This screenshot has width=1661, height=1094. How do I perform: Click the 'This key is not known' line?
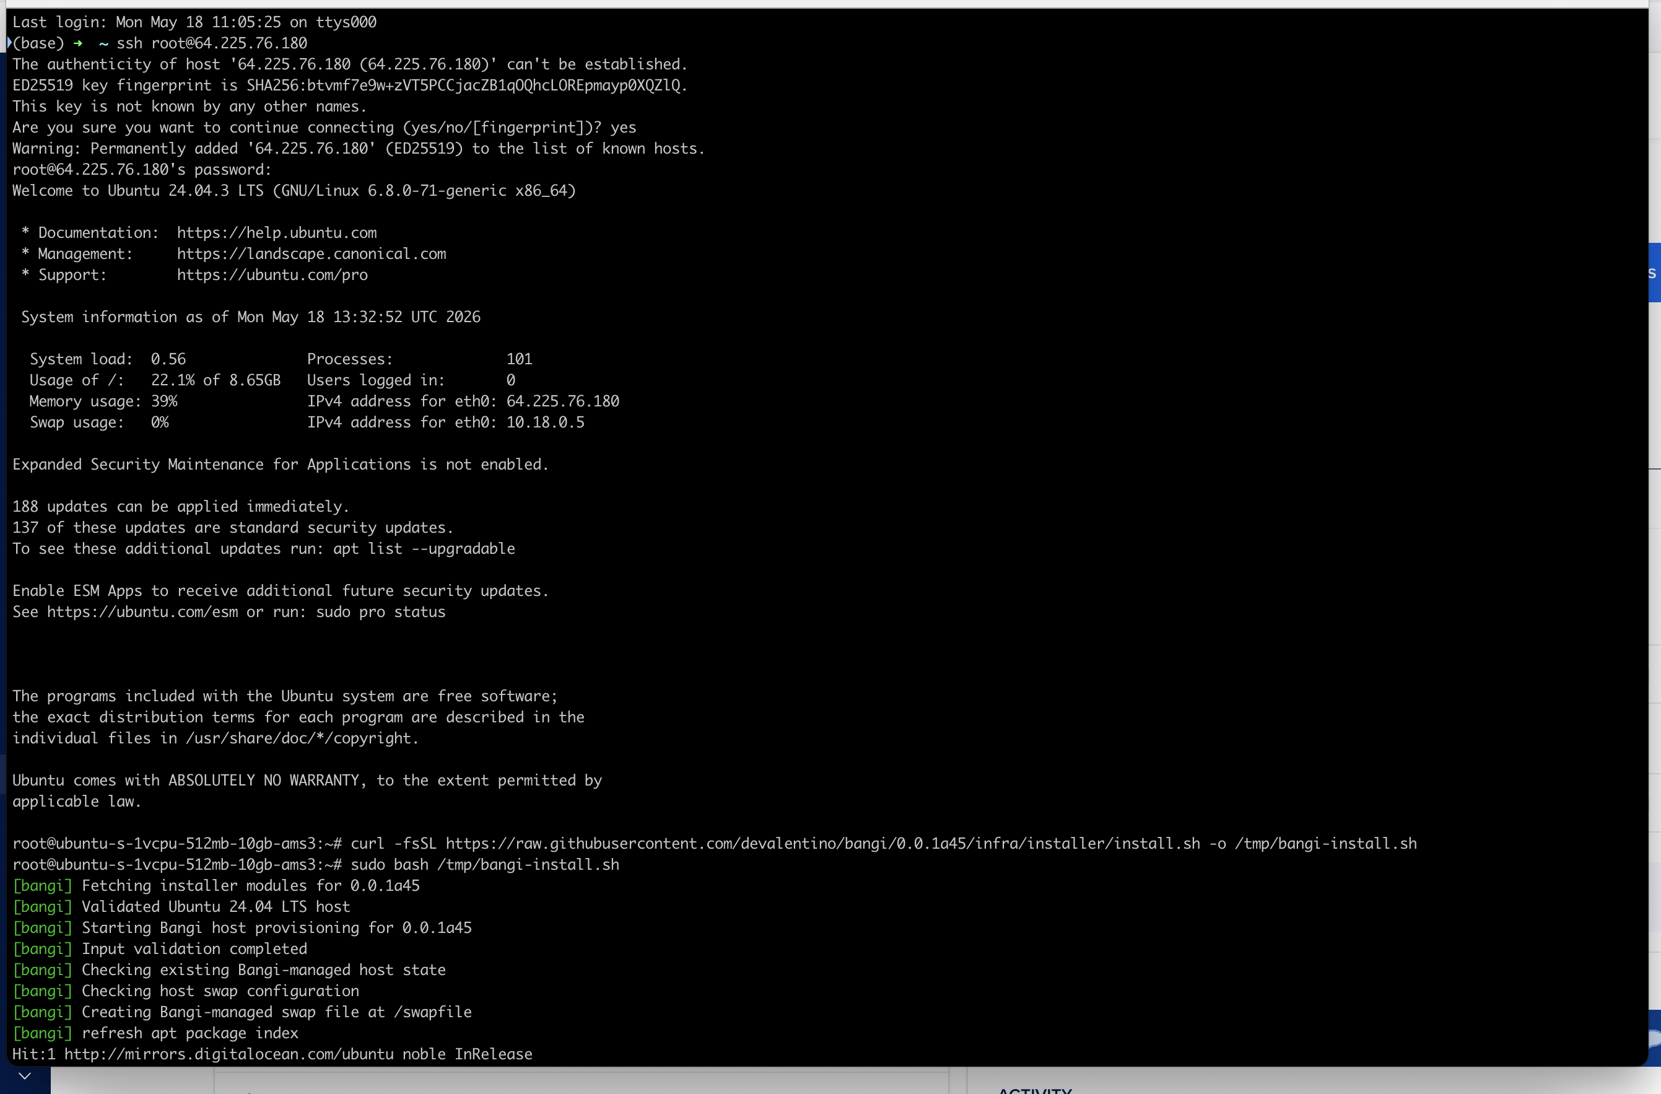tap(190, 107)
